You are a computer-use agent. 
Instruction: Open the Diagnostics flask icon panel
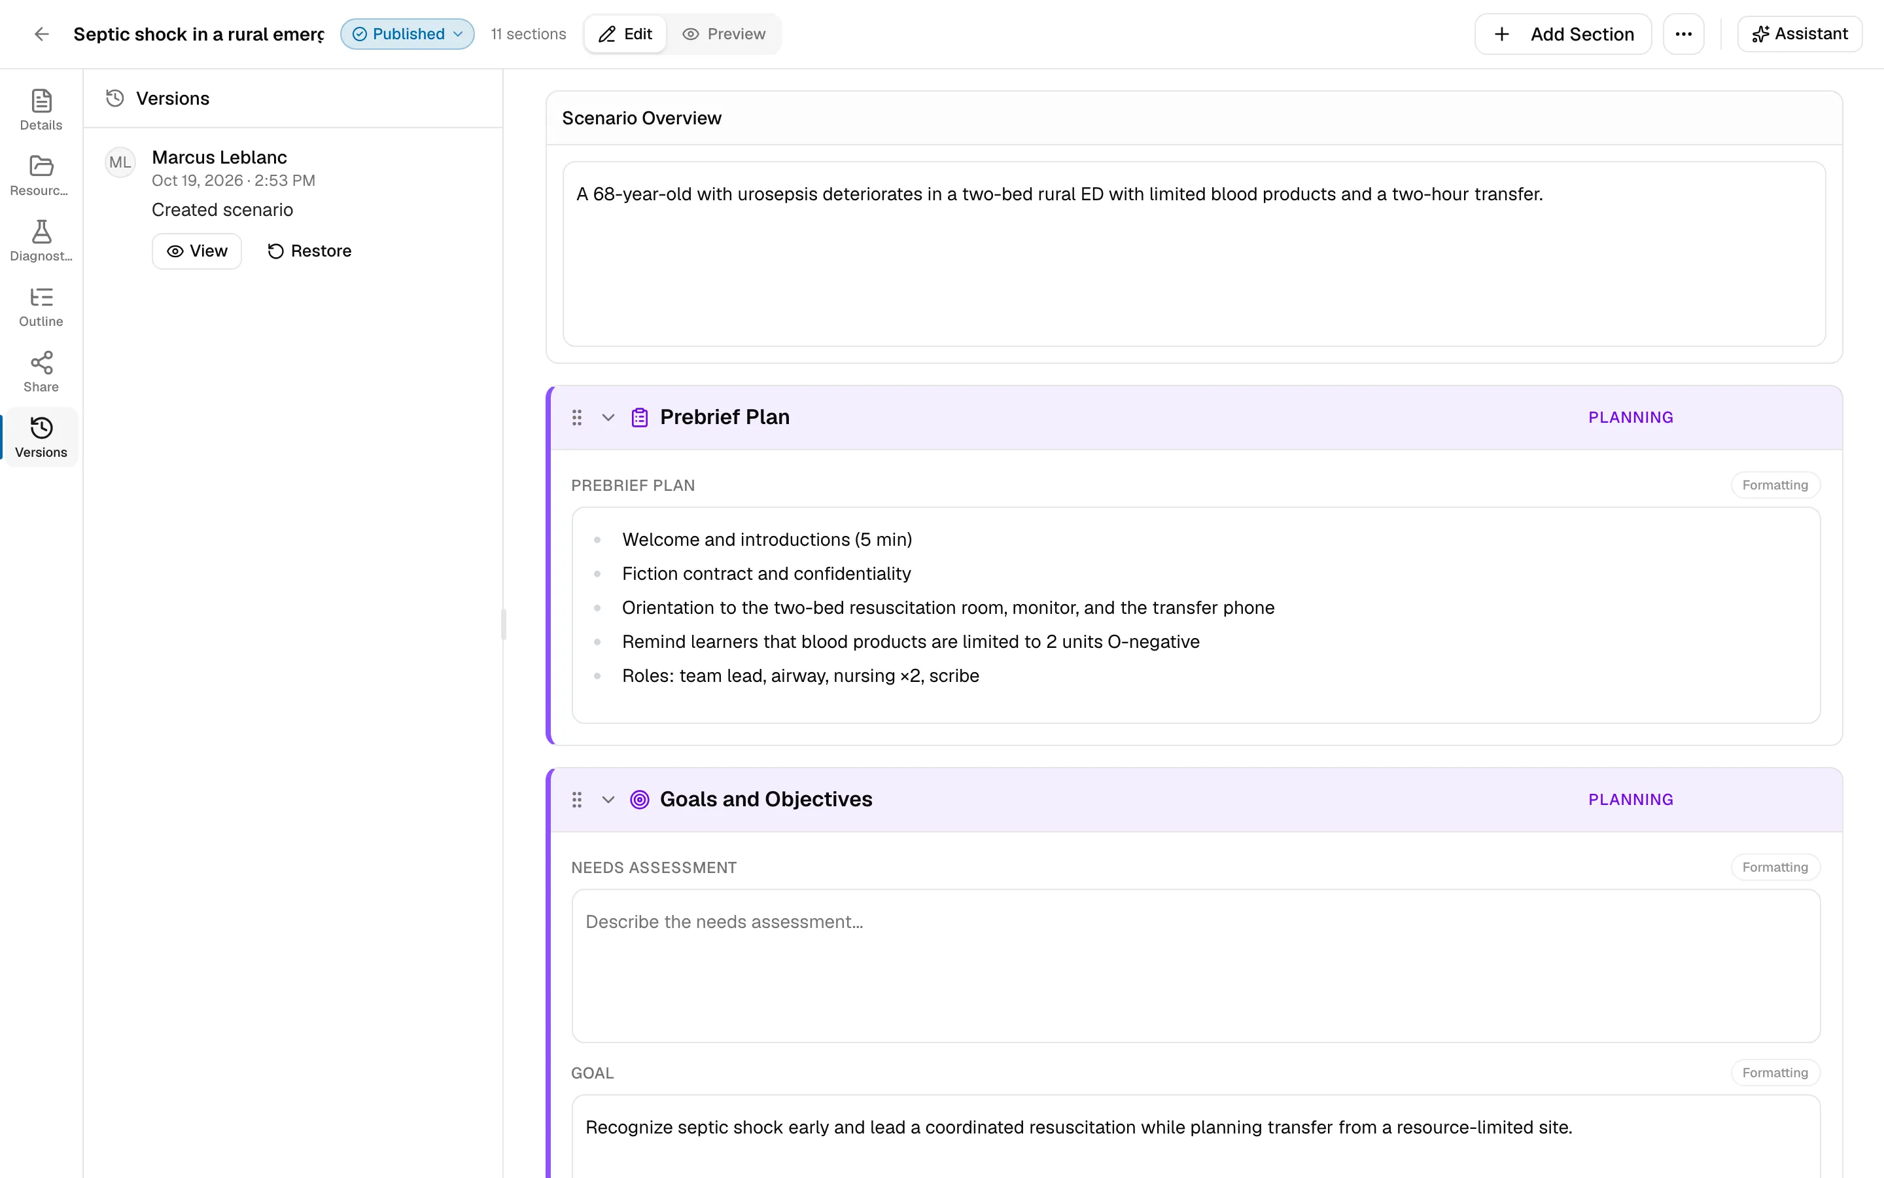41,241
